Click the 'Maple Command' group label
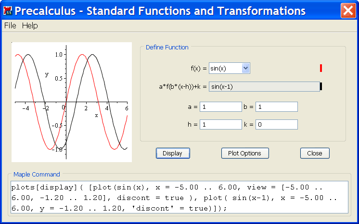Image resolution: width=359 pixels, height=224 pixels. (x=37, y=175)
